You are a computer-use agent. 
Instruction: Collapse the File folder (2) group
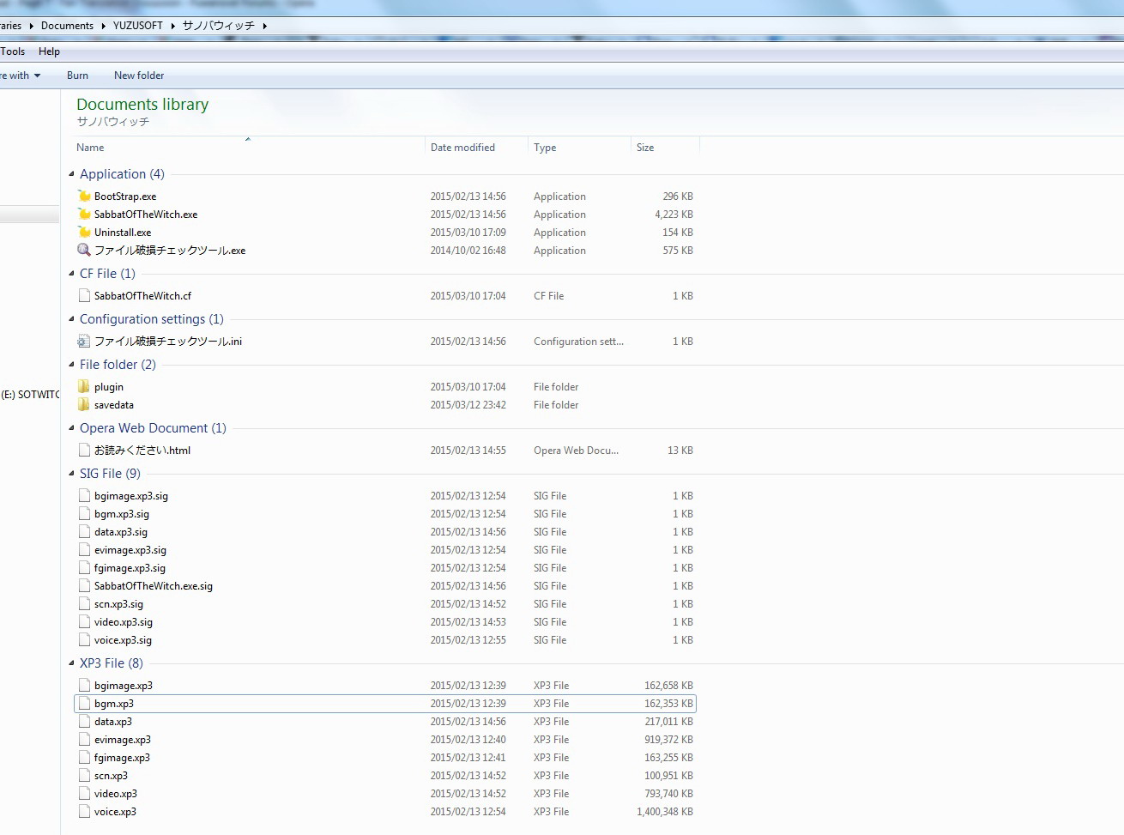pos(71,365)
